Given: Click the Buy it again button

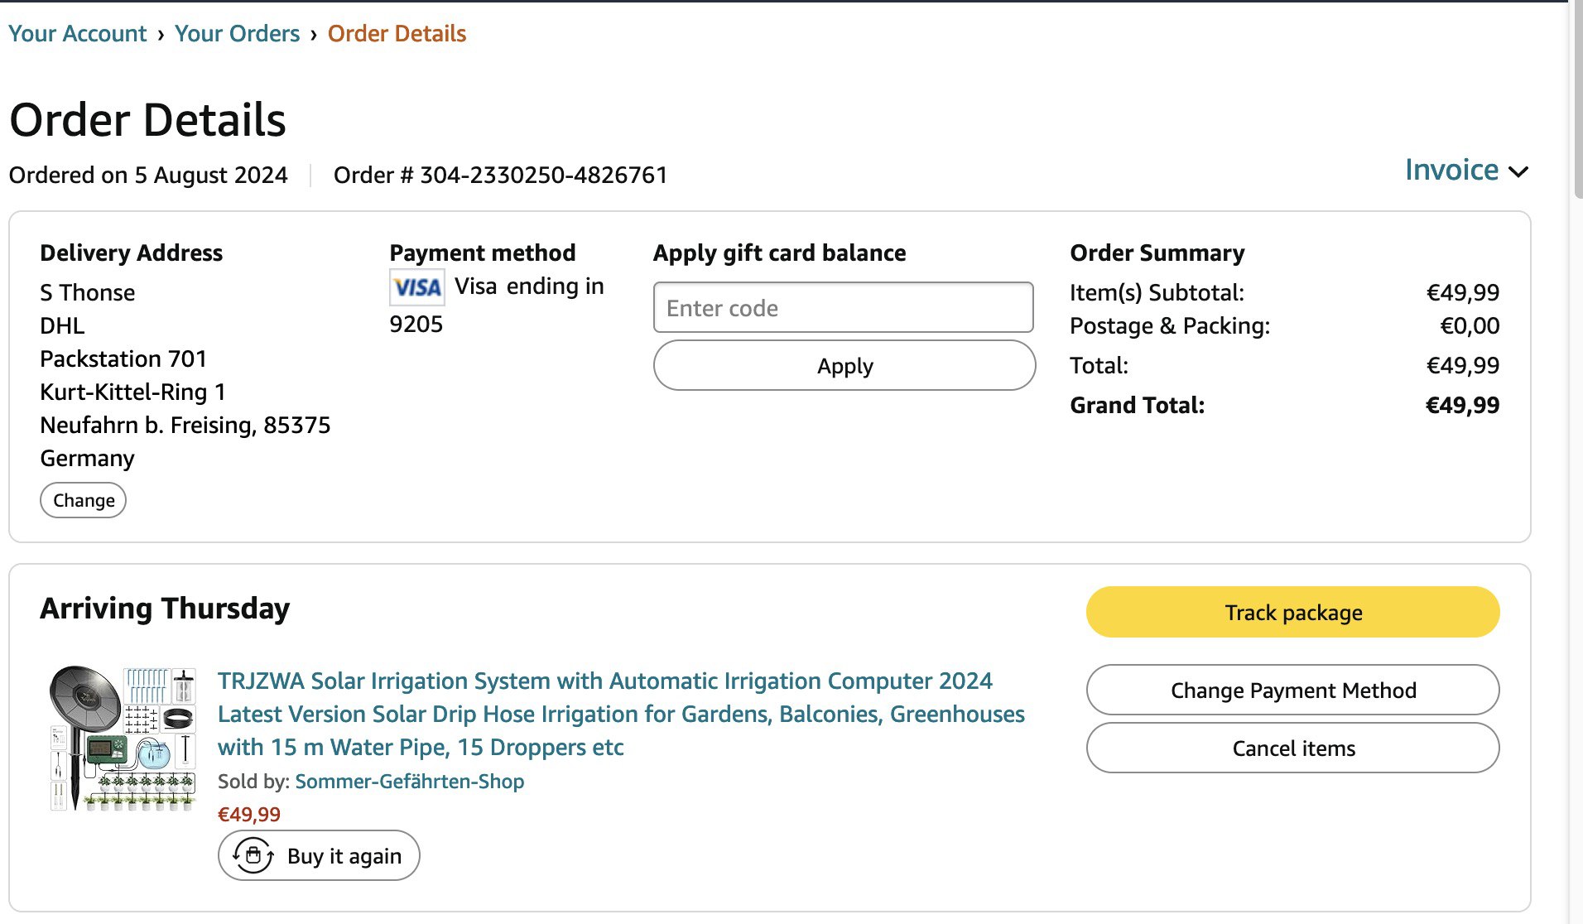Looking at the screenshot, I should click(x=319, y=855).
